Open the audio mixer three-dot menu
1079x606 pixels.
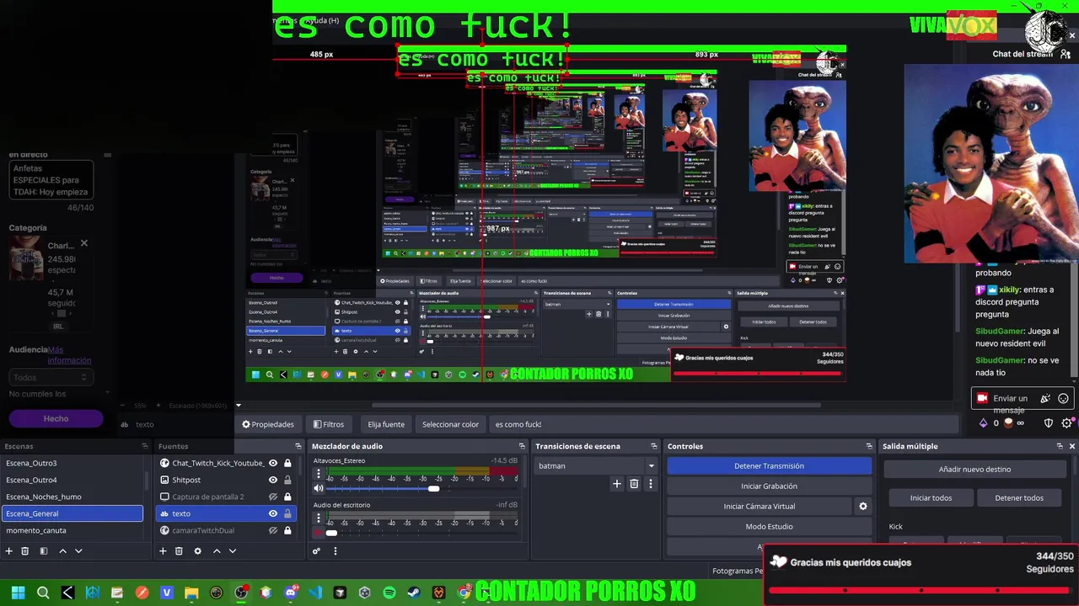335,551
